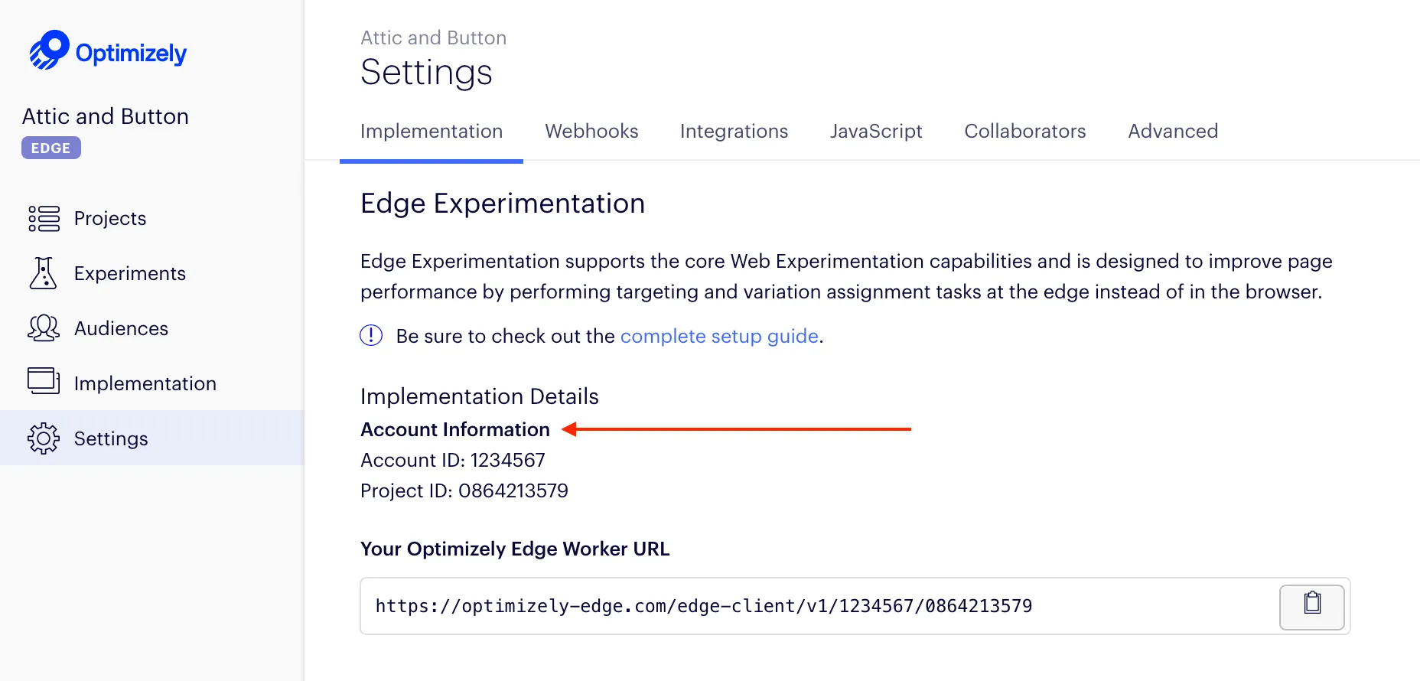Screen dimensions: 1420x681
Task: Click the Experiments flask icon
Action: click(43, 273)
